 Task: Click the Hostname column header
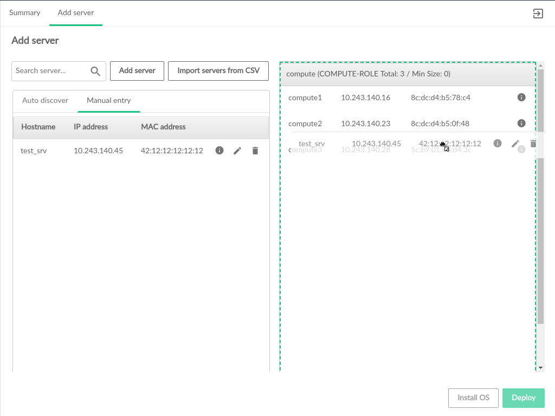pos(38,127)
